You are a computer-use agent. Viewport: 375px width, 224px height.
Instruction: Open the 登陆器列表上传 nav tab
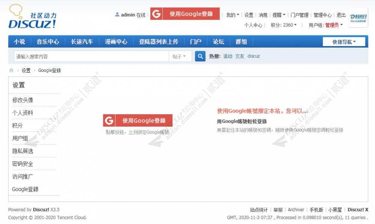tap(159, 42)
